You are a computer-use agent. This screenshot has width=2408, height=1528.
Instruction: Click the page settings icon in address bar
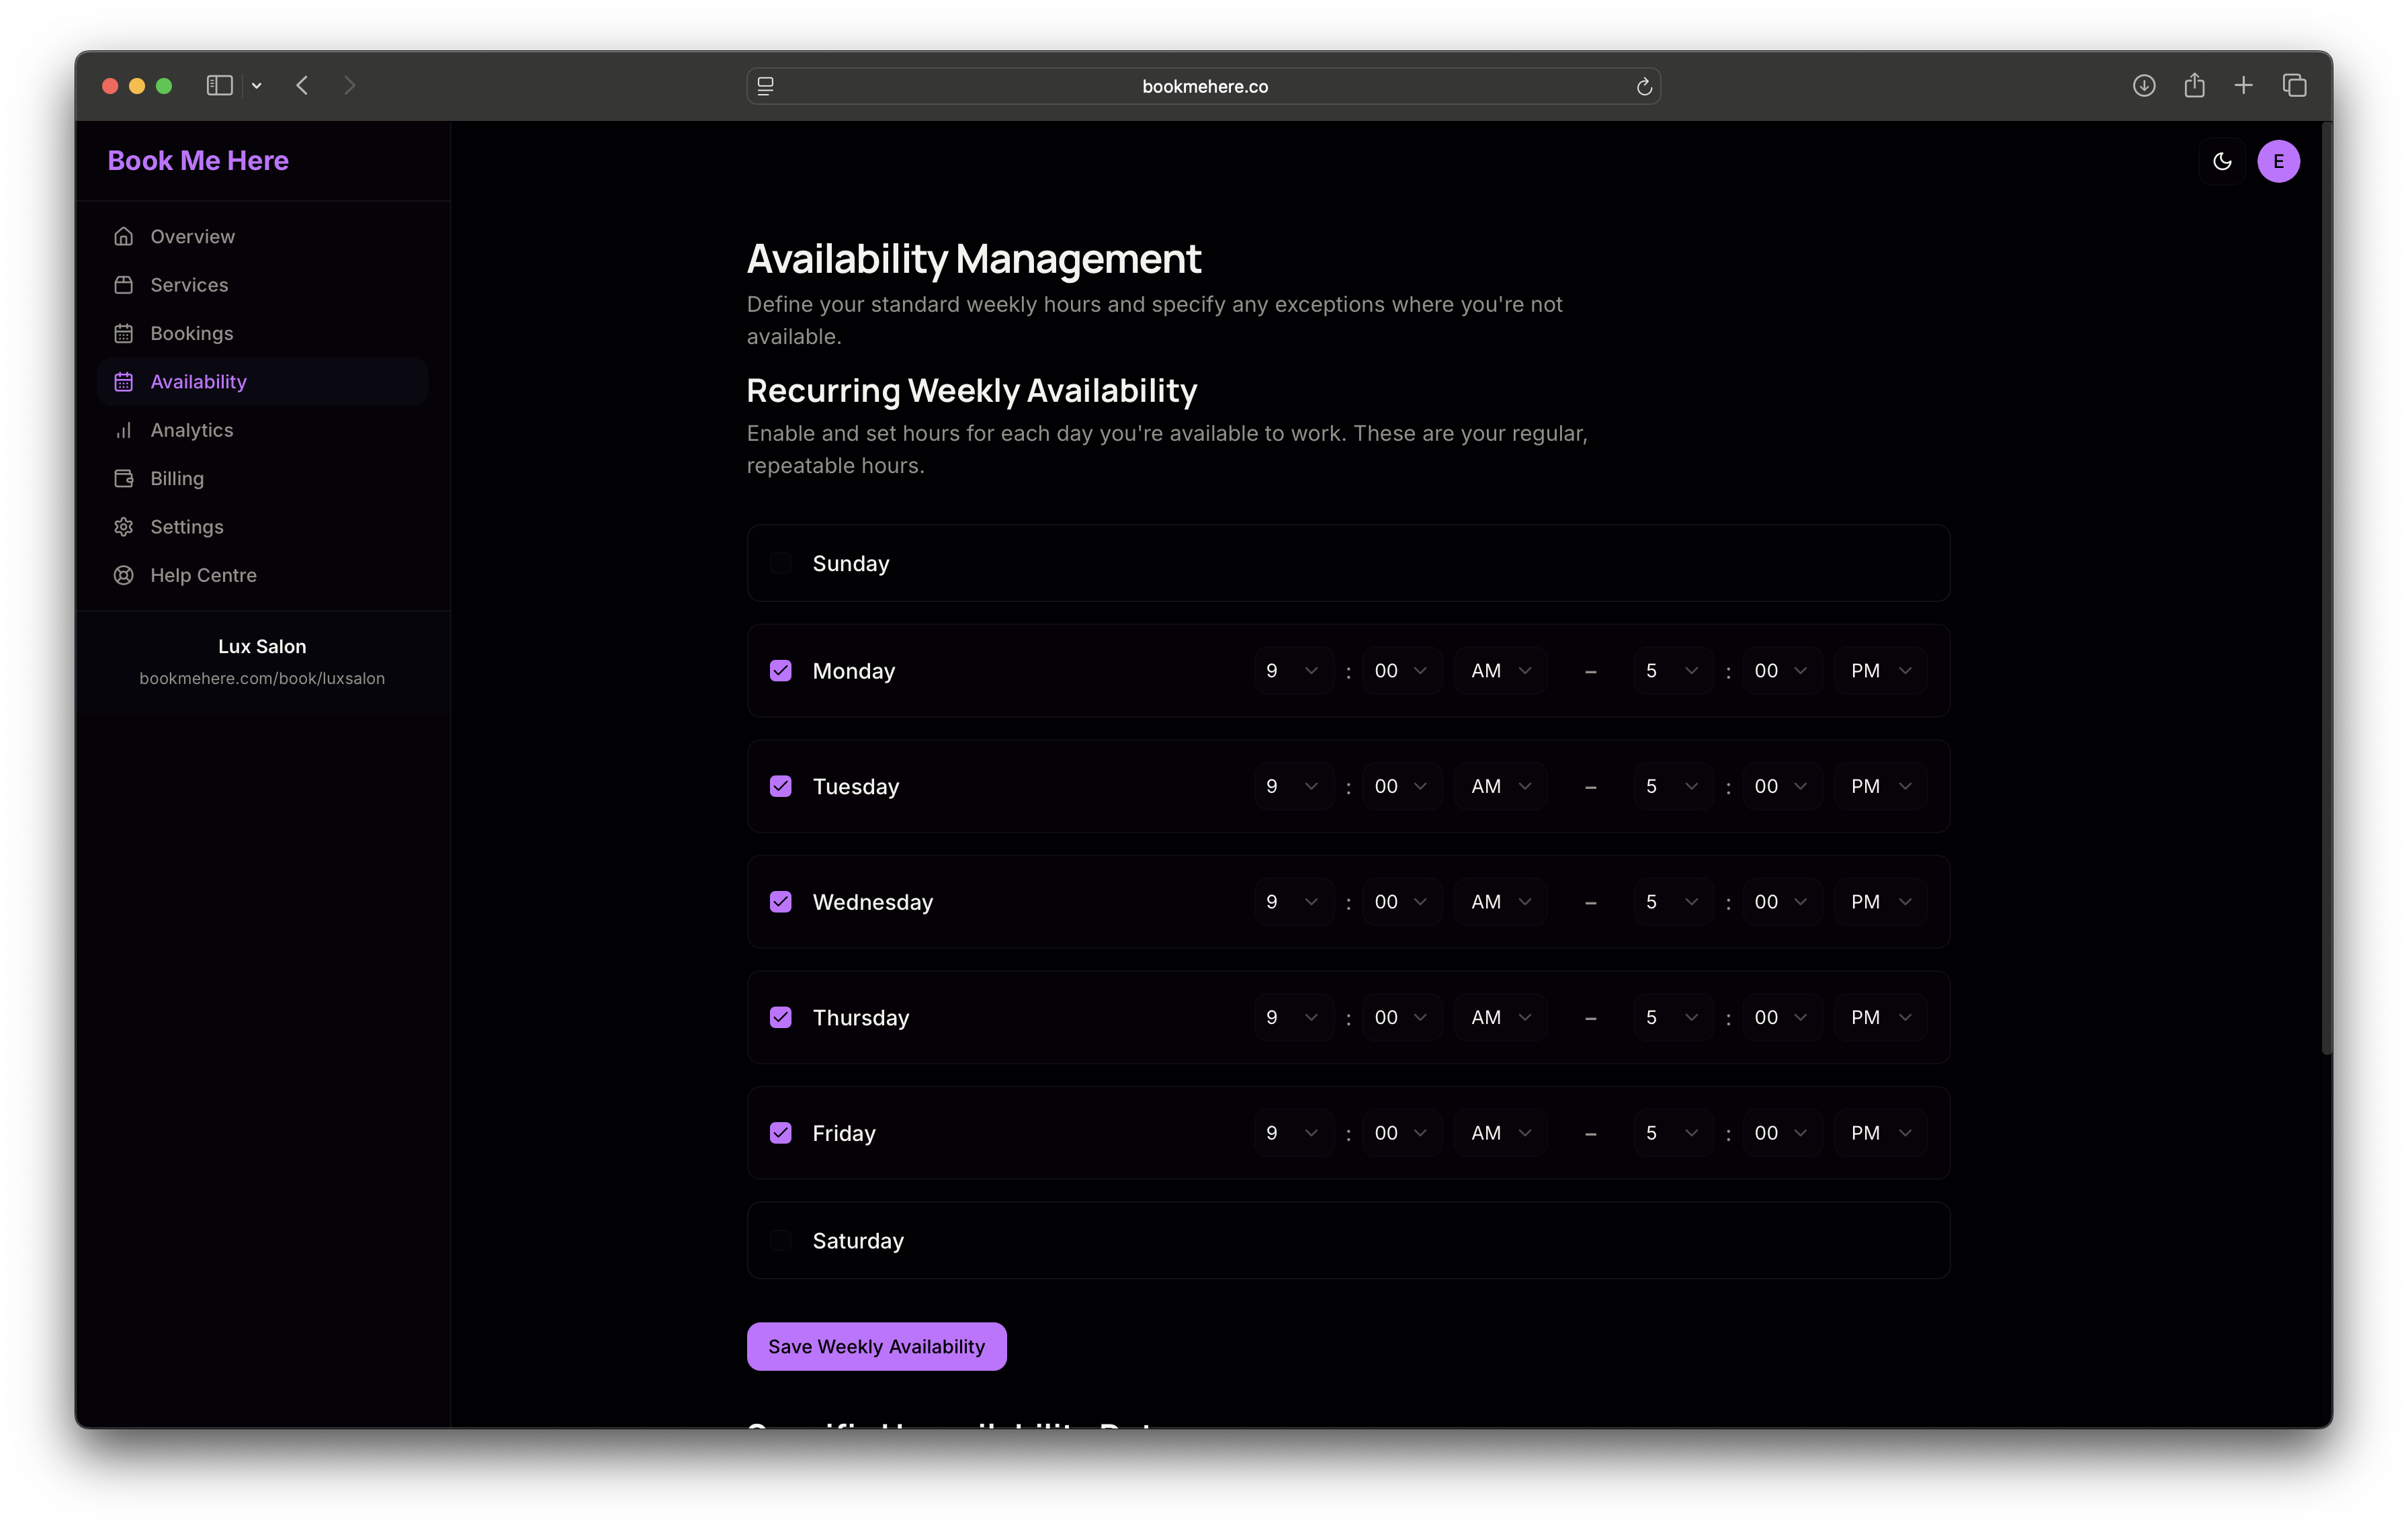766,87
